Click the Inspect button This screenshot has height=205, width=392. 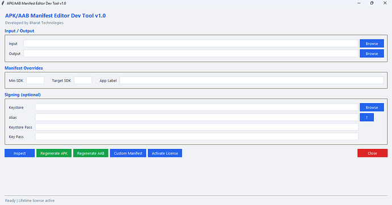click(19, 153)
